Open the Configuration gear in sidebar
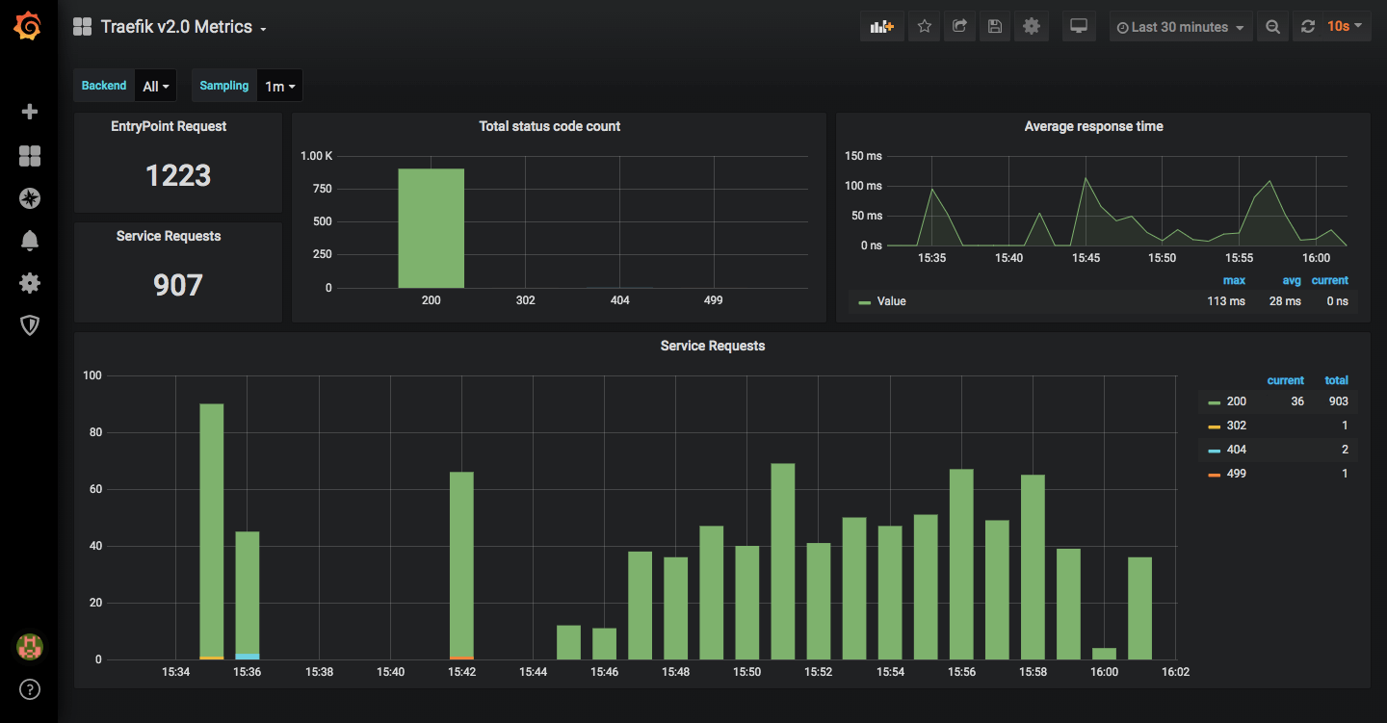The image size is (1387, 723). pos(30,283)
